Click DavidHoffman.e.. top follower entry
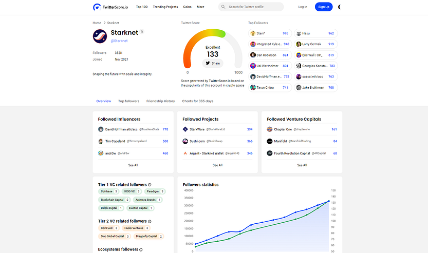This screenshot has width=428, height=253. [x=270, y=76]
